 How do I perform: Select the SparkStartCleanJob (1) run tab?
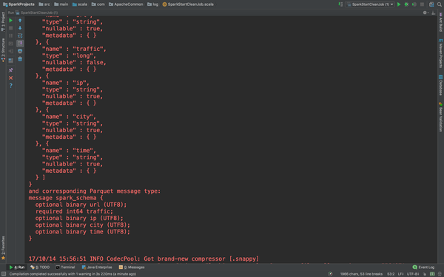click(36, 13)
